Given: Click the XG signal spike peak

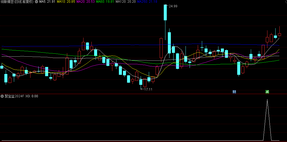Looking at the screenshot, I should coord(267,100).
